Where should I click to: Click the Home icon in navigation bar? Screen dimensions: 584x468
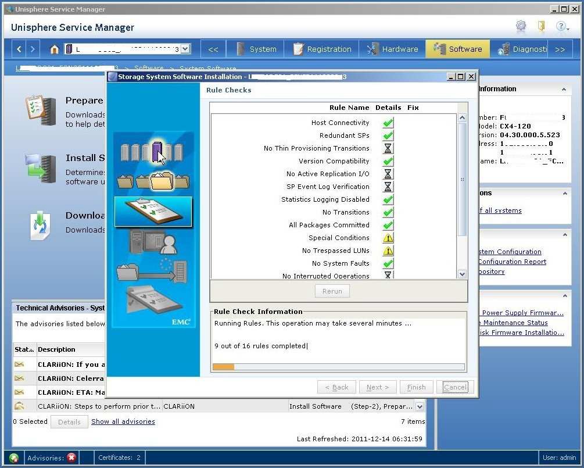[55, 49]
